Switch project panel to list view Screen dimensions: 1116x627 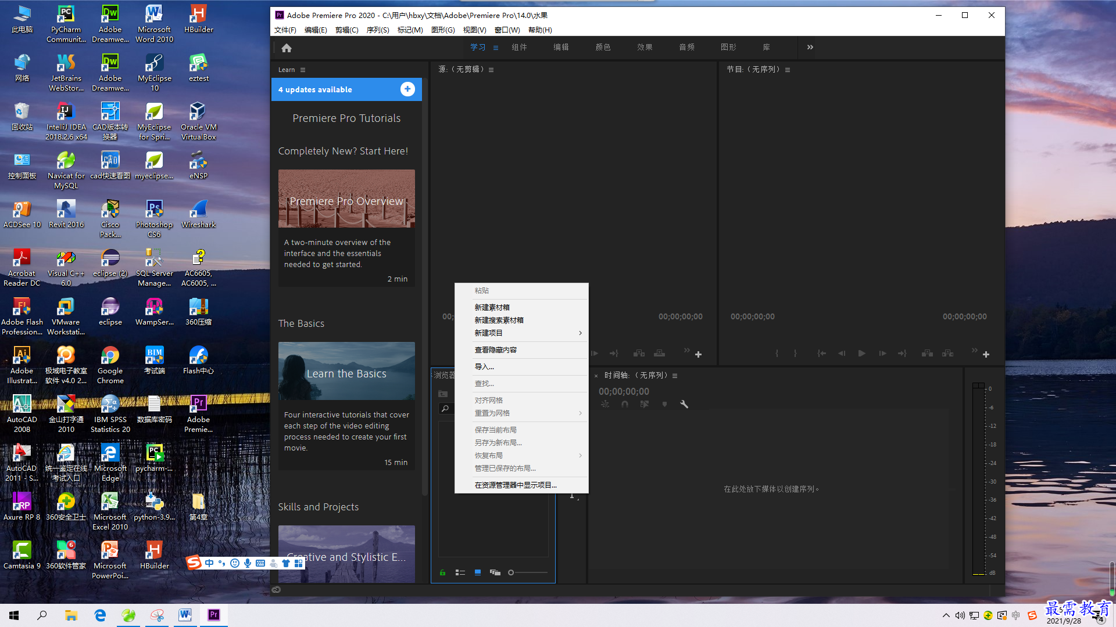460,572
